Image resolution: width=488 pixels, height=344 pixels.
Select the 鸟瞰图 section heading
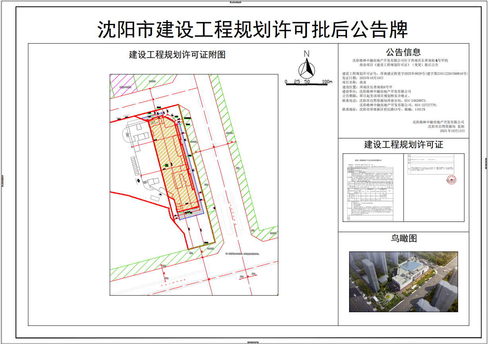click(403, 238)
